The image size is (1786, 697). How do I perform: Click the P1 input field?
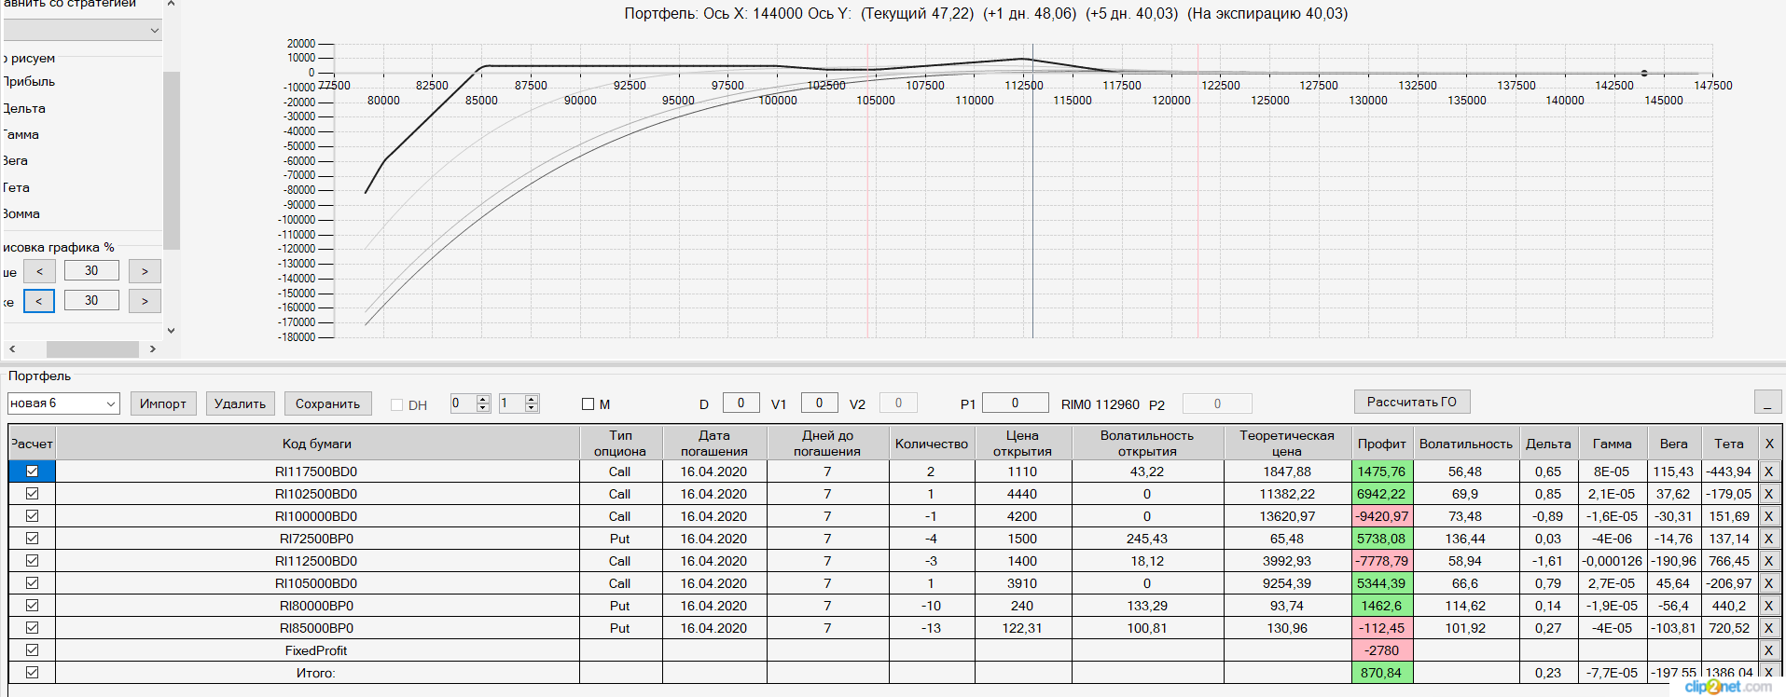pos(1015,403)
